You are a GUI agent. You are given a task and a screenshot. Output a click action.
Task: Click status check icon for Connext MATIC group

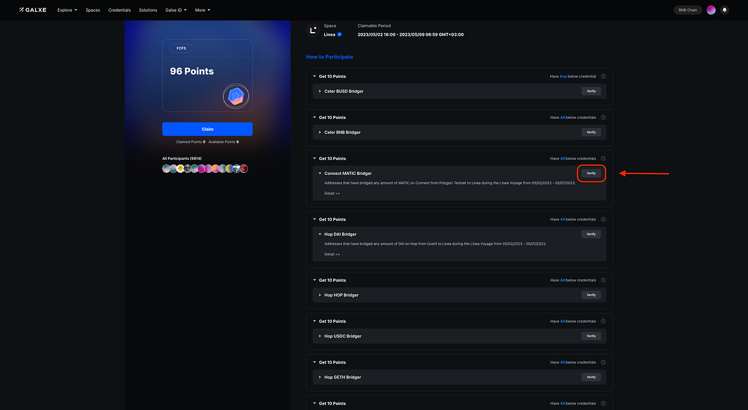[x=603, y=159]
